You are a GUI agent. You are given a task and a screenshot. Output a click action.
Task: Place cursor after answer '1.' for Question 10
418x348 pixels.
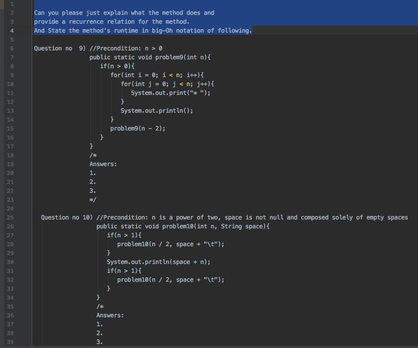click(103, 324)
